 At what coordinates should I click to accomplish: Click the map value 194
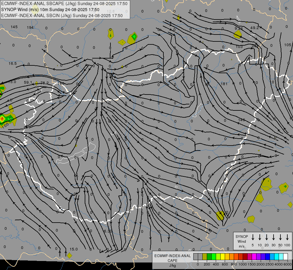pos(30,28)
